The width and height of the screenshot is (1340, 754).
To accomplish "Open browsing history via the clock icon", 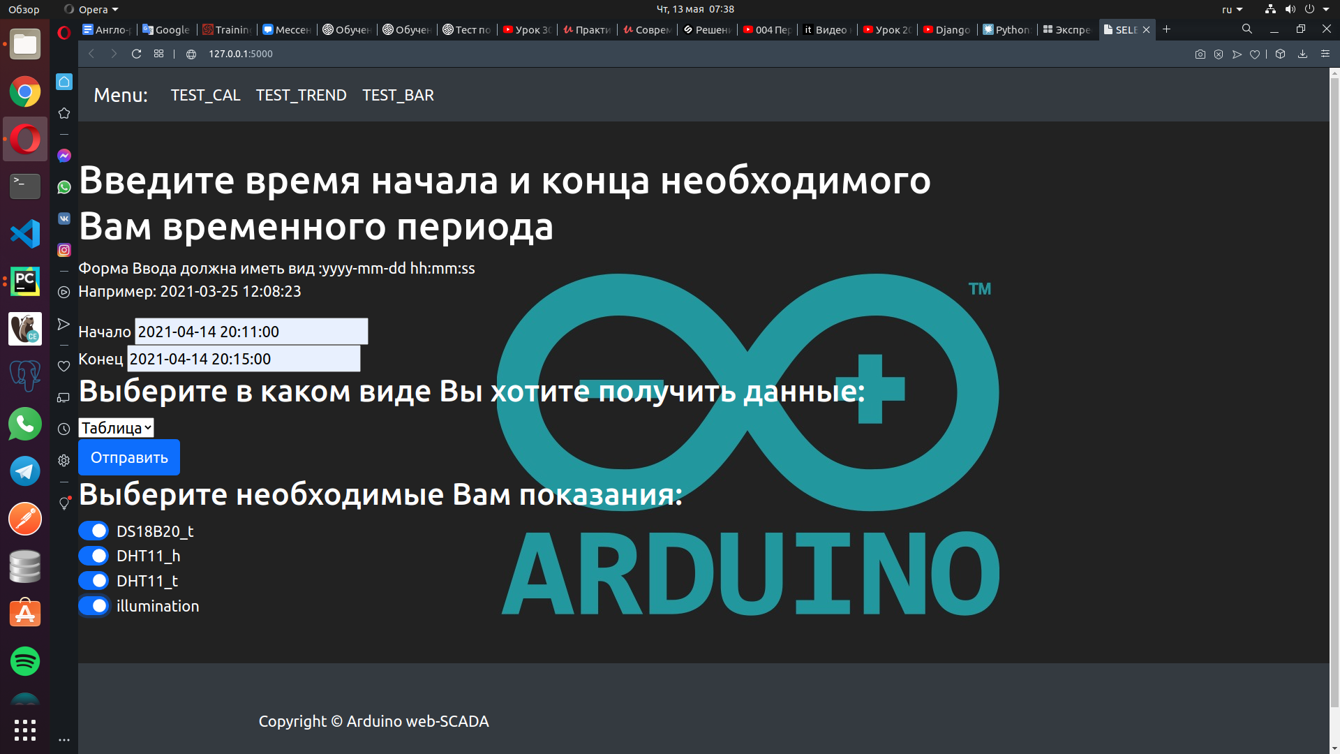I will pyautogui.click(x=64, y=429).
